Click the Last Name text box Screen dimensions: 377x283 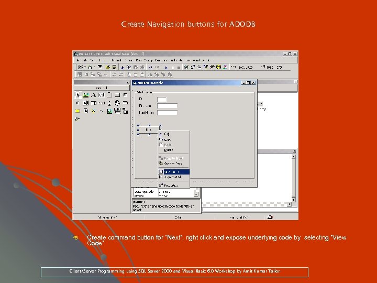pos(167,112)
